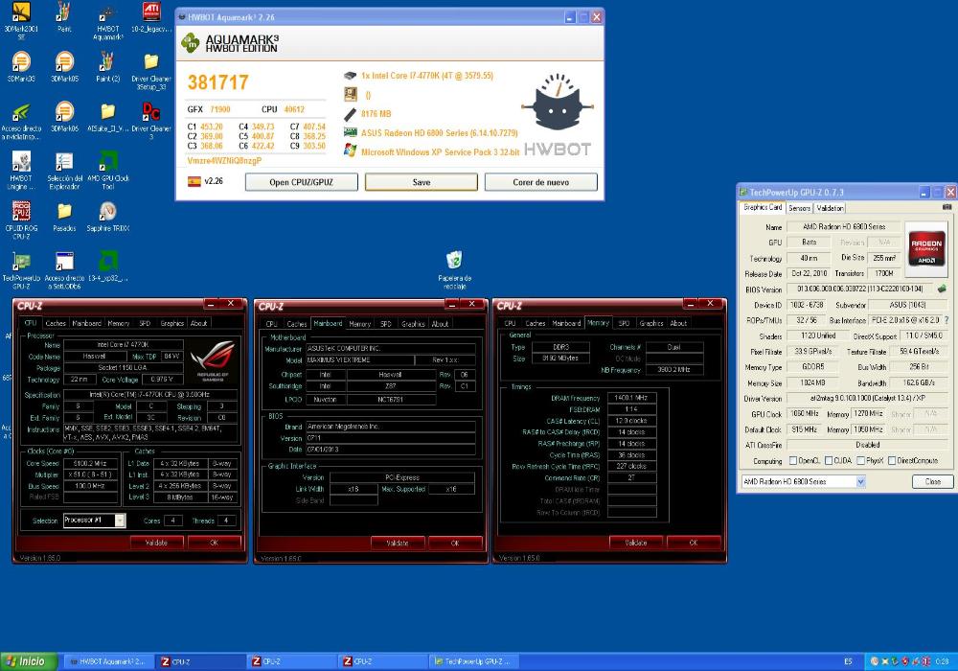The height and width of the screenshot is (671, 958).
Task: Launch the TechPowerUp GPU-Z desktop shortcut
Action: click(x=21, y=270)
